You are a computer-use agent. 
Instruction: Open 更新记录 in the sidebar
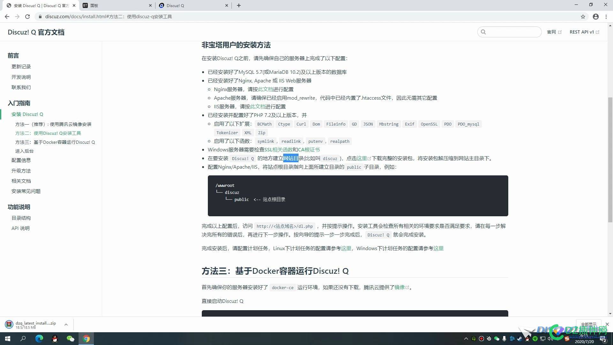tap(21, 66)
